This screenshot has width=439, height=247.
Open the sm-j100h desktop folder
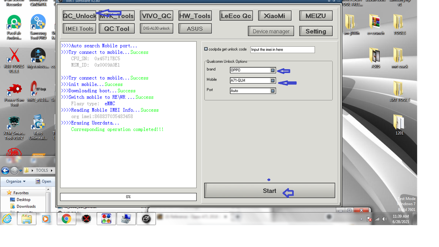pyautogui.click(x=351, y=25)
